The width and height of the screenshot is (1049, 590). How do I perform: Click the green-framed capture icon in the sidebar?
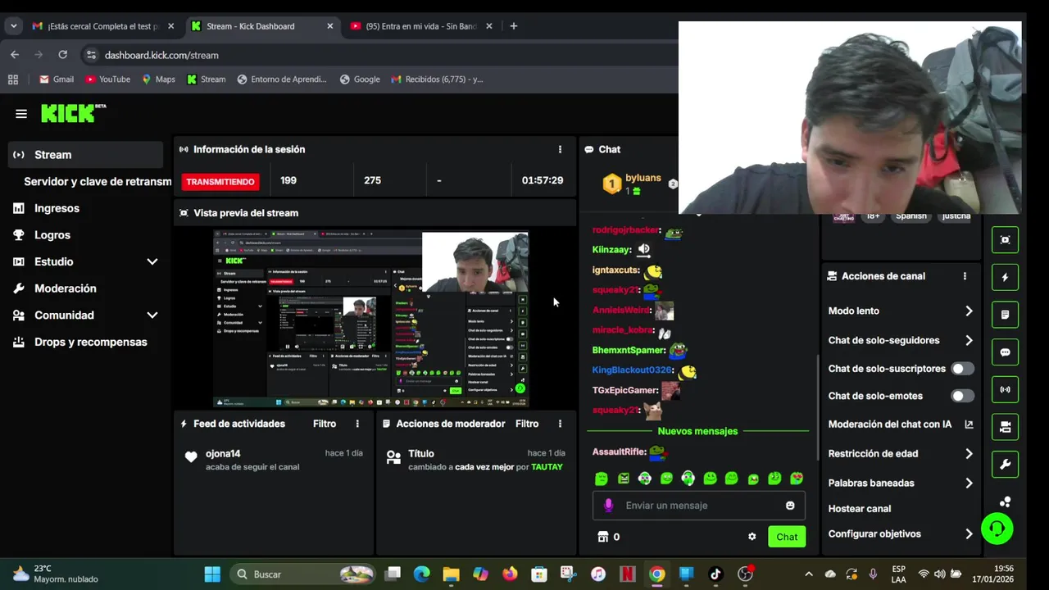coord(1006,240)
